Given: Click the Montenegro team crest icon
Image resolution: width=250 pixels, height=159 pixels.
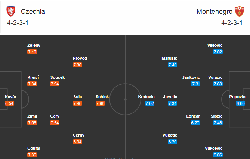Looking at the screenshot, I should coord(239,12).
